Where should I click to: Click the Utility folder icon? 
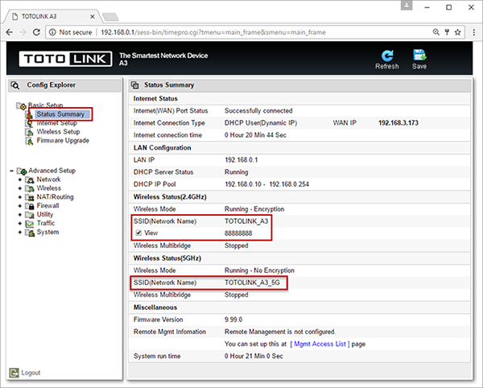30,215
